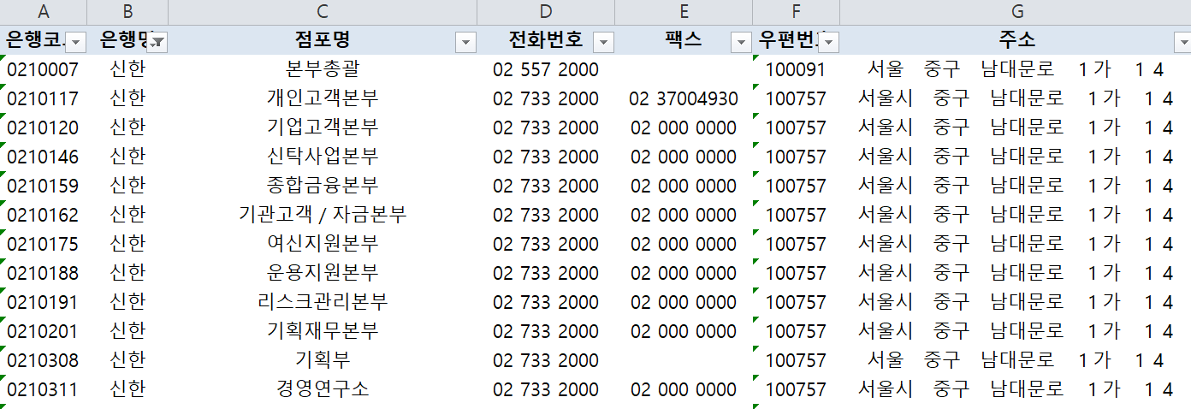Select fax number 02 37004930

(x=684, y=98)
